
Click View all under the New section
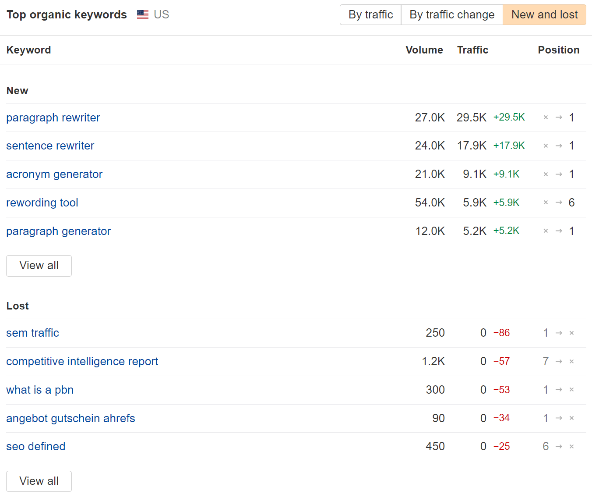point(39,266)
